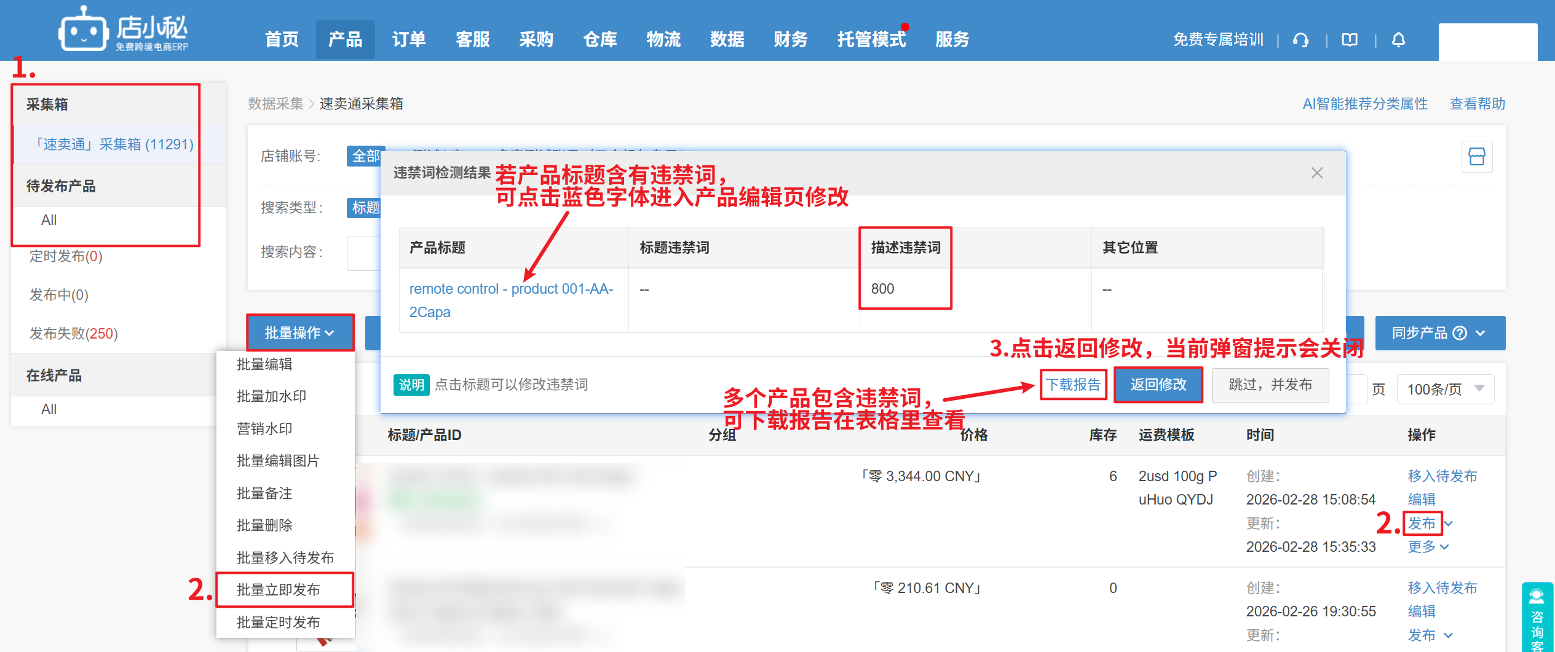Select 批量立即发布 from the menu

pos(279,590)
